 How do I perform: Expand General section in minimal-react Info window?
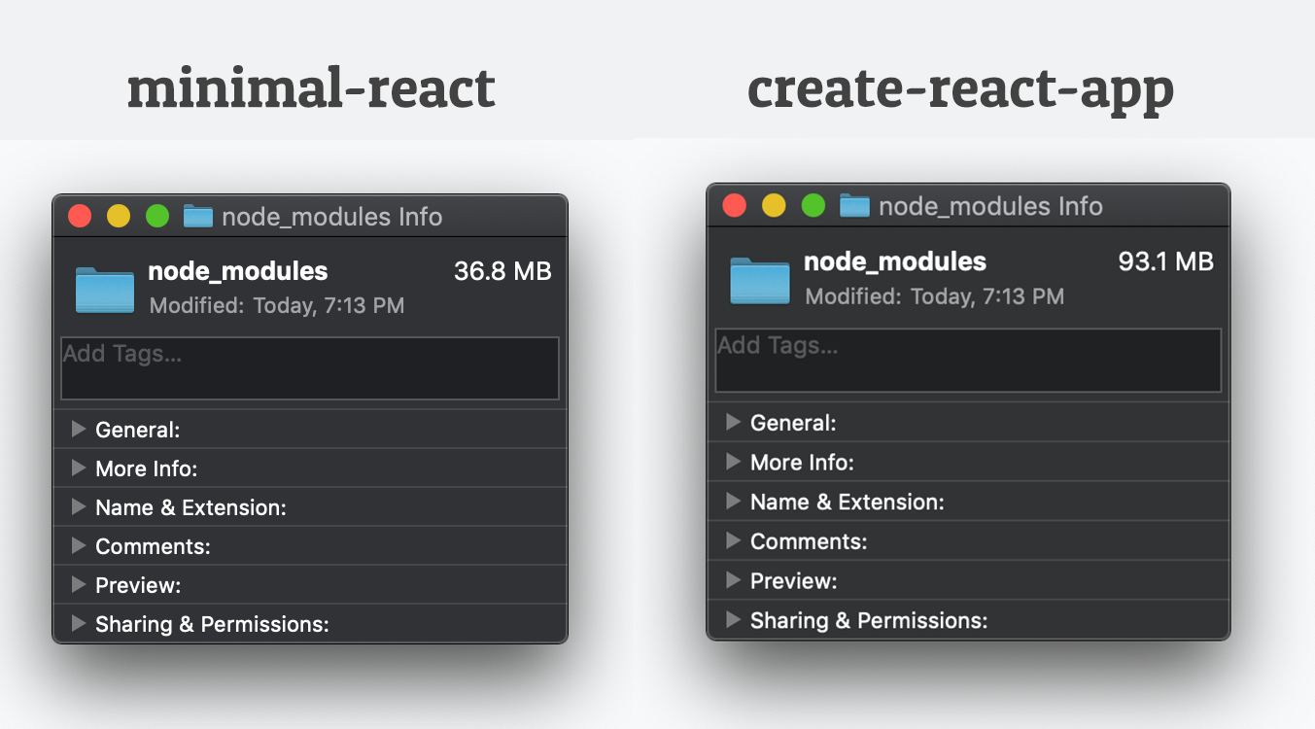click(x=80, y=430)
